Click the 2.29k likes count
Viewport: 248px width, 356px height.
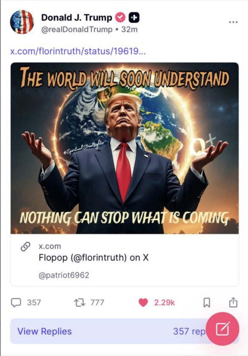point(165,303)
